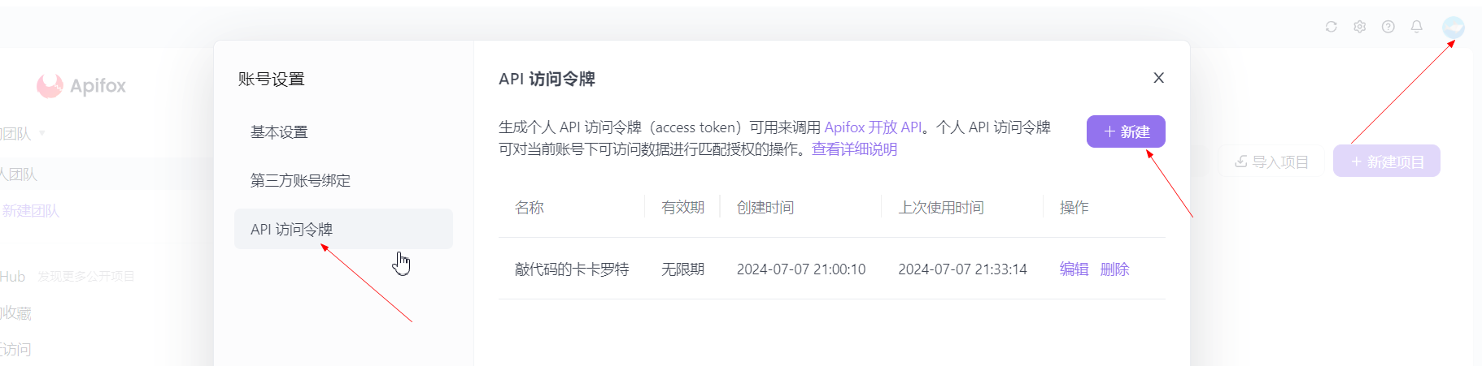This screenshot has height=366, width=1482.
Task: Close the account settings dialog
Action: 1159,78
